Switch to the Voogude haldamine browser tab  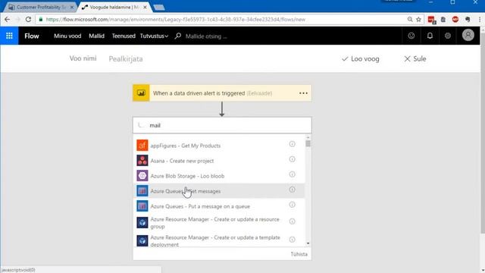point(114,7)
